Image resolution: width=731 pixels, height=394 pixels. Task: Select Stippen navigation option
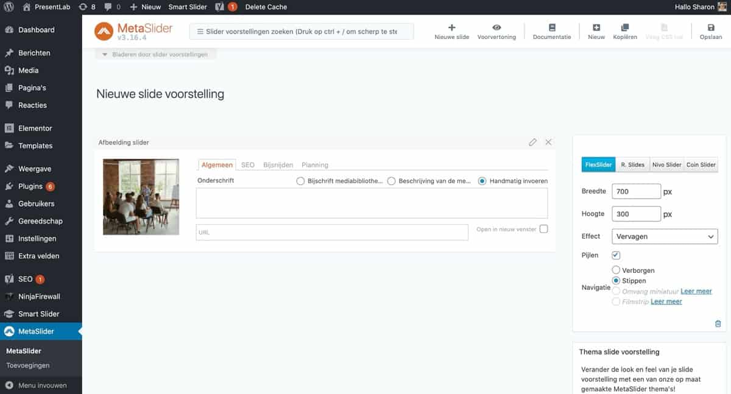(x=616, y=281)
